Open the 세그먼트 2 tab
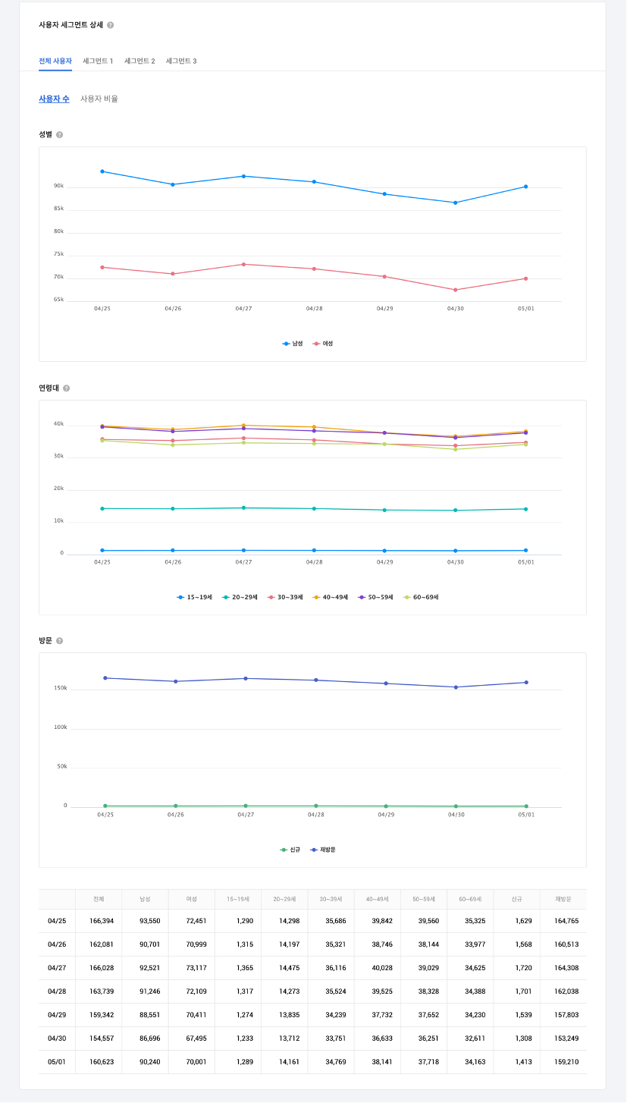 click(140, 61)
